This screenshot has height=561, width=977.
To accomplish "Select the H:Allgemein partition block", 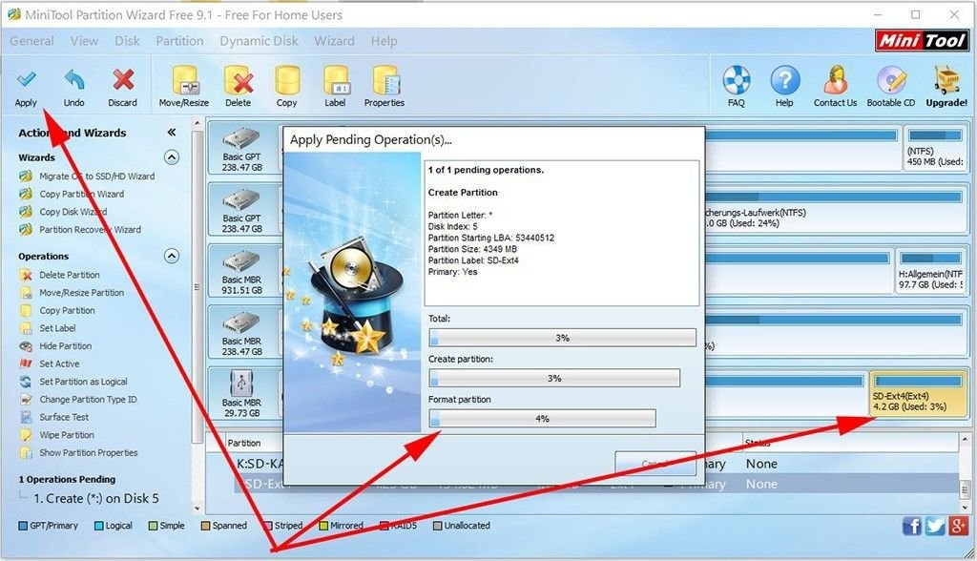I will tap(931, 271).
